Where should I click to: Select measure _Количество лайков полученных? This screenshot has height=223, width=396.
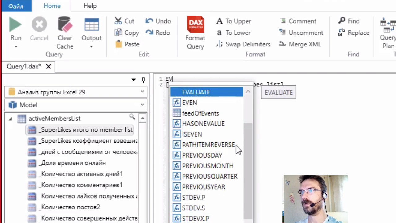point(82,196)
